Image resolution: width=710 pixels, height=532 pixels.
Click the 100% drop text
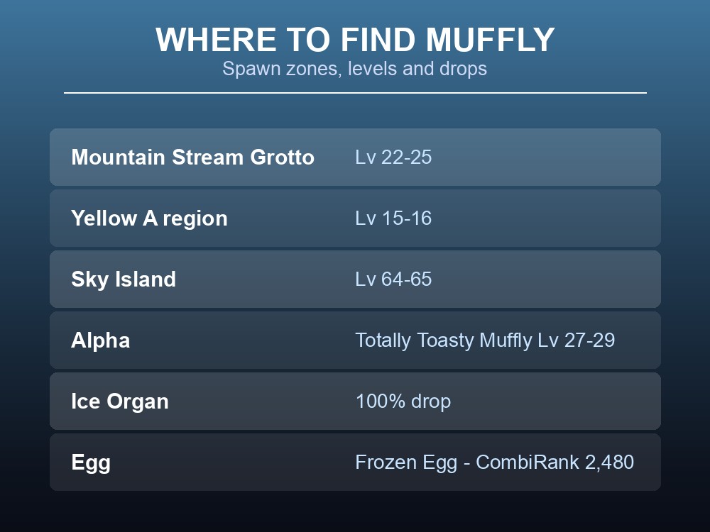point(403,401)
